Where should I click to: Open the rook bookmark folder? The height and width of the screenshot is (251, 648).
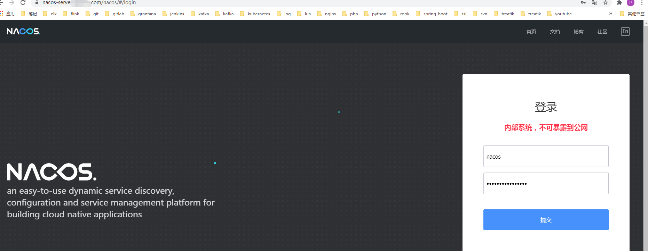click(401, 14)
